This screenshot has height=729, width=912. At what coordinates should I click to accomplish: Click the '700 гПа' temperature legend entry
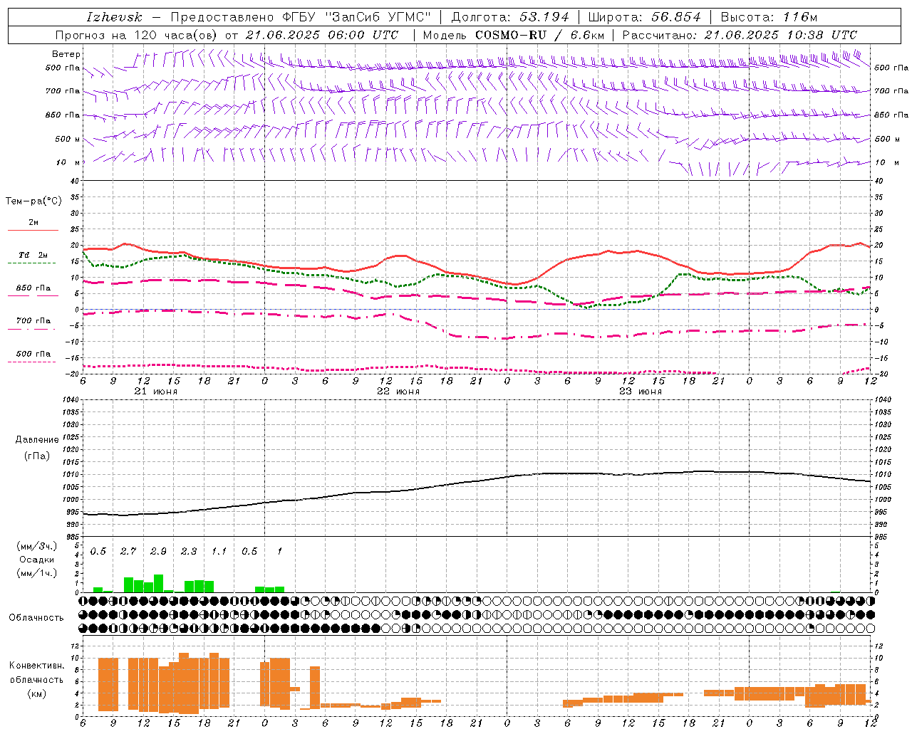tap(33, 320)
